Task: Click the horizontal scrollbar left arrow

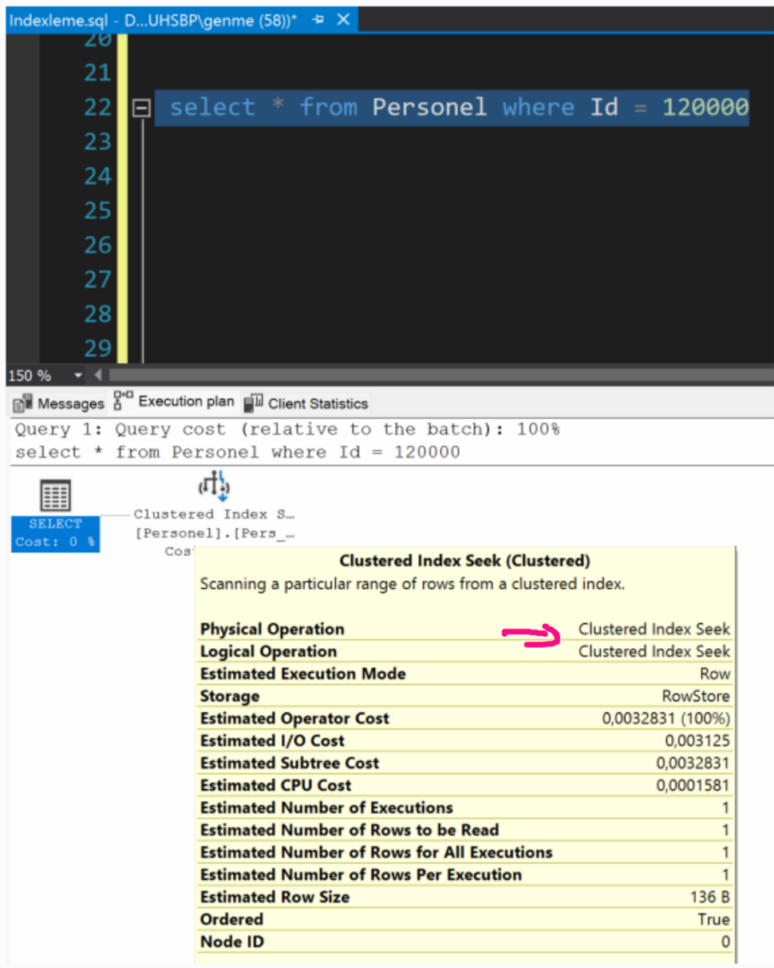Action: (97, 375)
